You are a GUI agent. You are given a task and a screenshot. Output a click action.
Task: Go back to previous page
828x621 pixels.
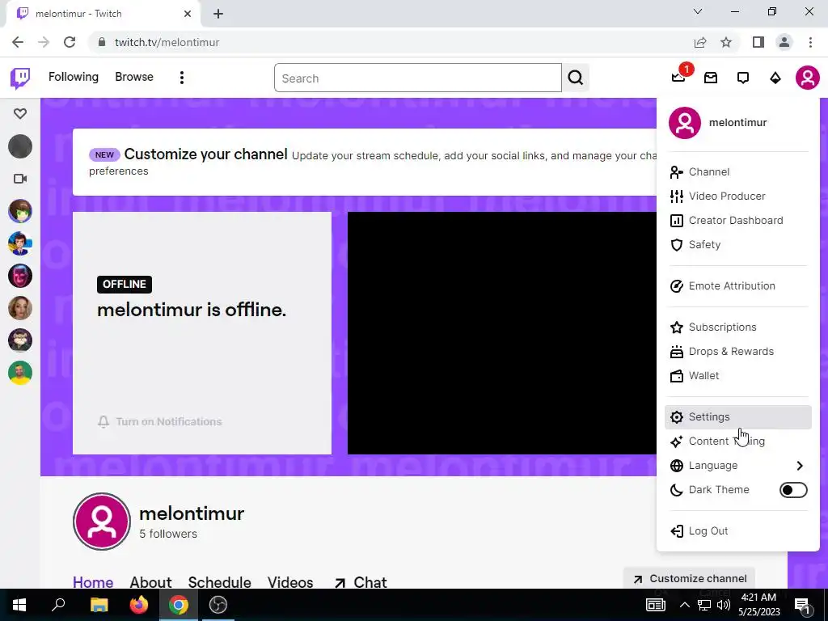click(x=18, y=42)
